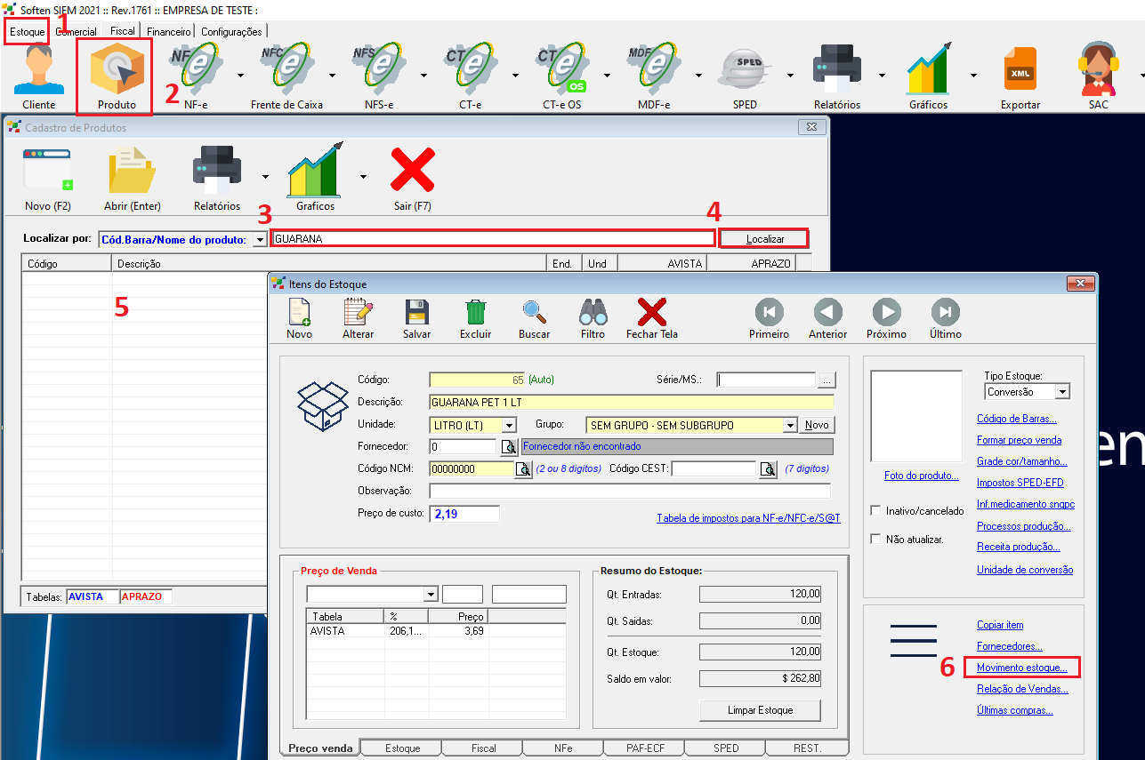Switch to the Fiscal menu tab
Screen dimensions: 1145x760
(123, 31)
